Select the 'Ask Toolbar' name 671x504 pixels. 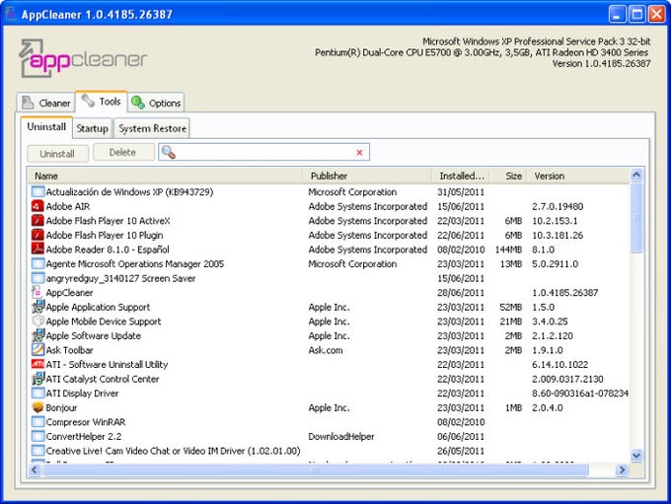pos(69,350)
